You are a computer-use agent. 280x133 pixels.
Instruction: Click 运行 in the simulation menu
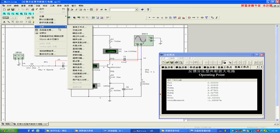pos(51,9)
